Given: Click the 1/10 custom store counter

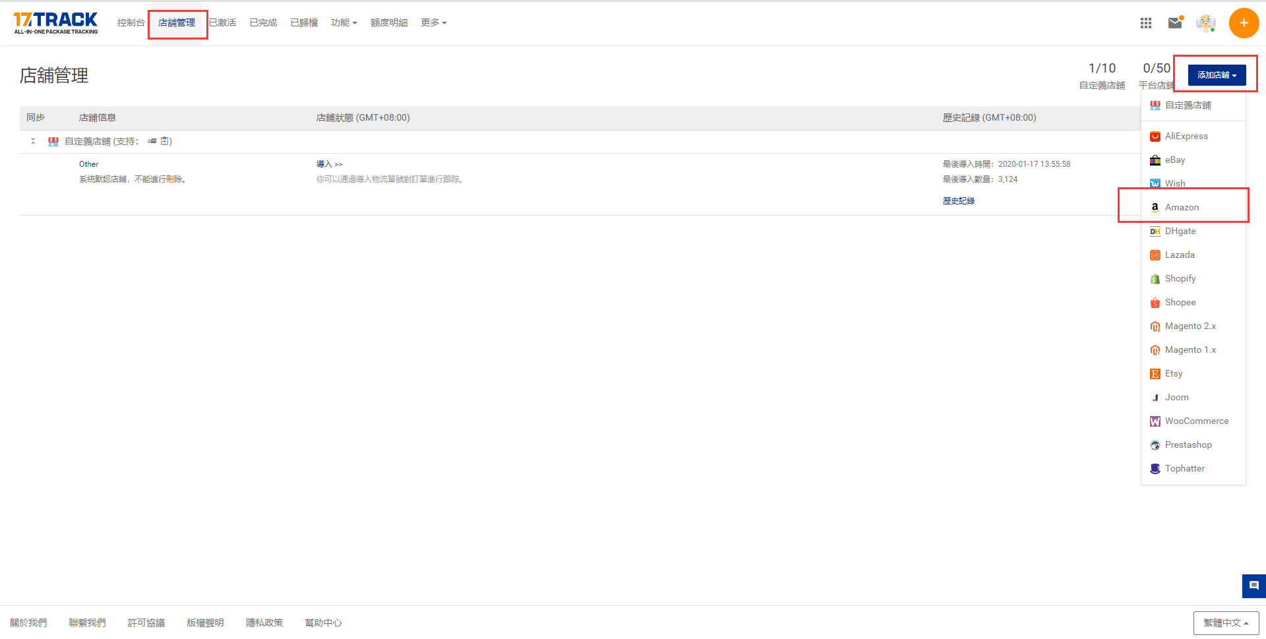Looking at the screenshot, I should [x=1102, y=69].
